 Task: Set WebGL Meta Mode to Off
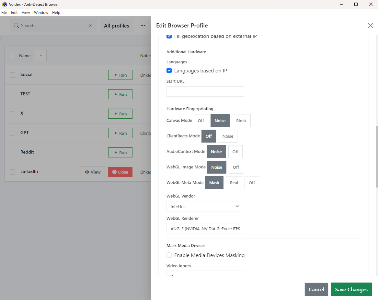[252, 183]
